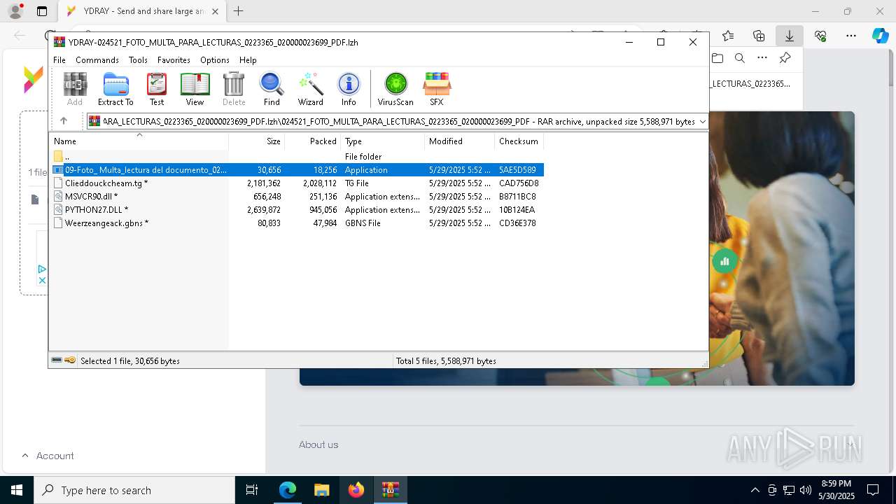Open the Tools menu
Image resolution: width=896 pixels, height=504 pixels.
(138, 60)
